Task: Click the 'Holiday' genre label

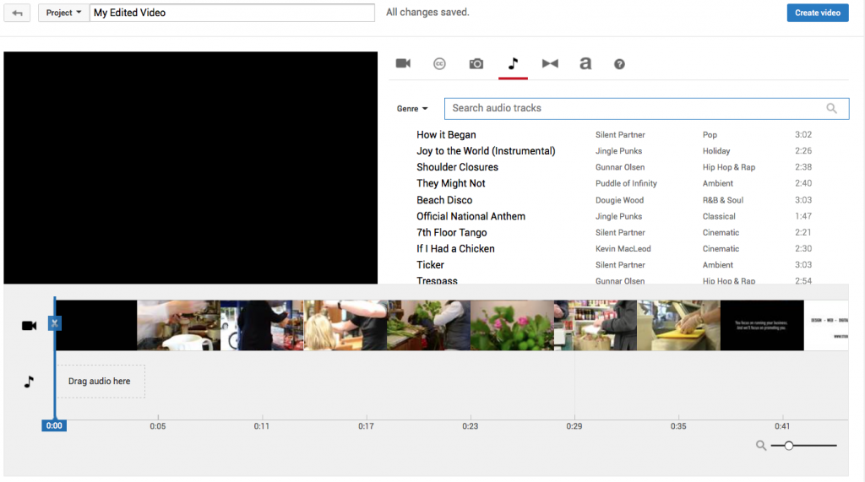Action: click(716, 150)
